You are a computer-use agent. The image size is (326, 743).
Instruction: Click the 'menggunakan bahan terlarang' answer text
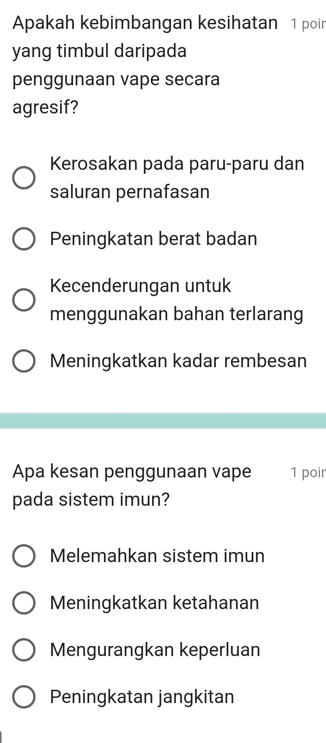pyautogui.click(x=177, y=314)
